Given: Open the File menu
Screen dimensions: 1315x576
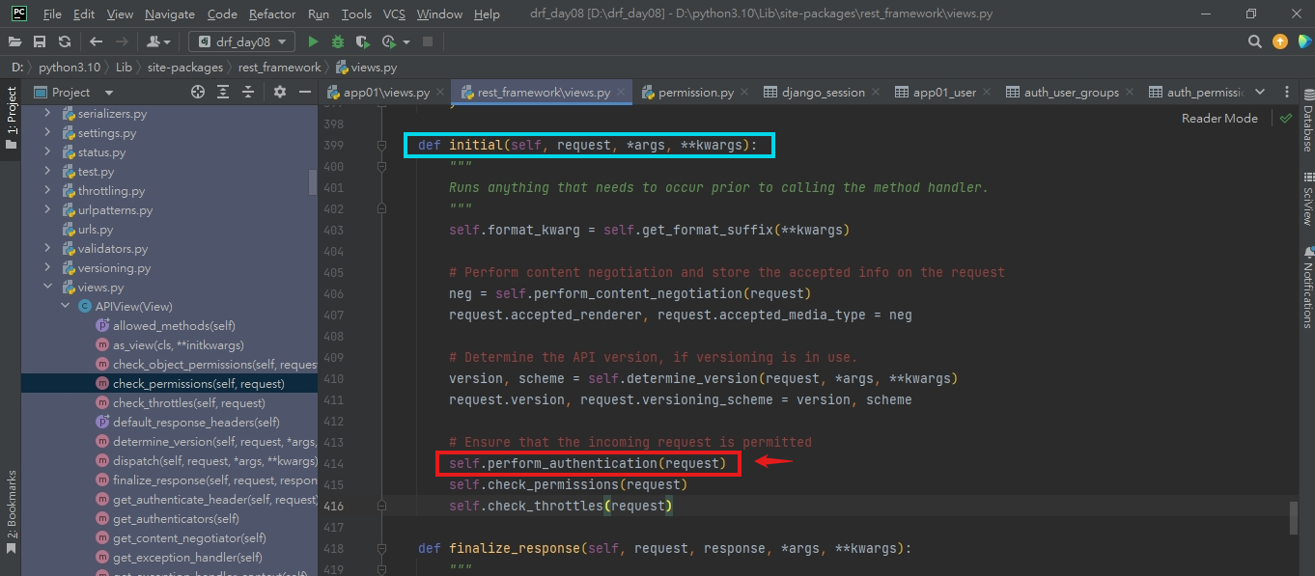Looking at the screenshot, I should (52, 14).
